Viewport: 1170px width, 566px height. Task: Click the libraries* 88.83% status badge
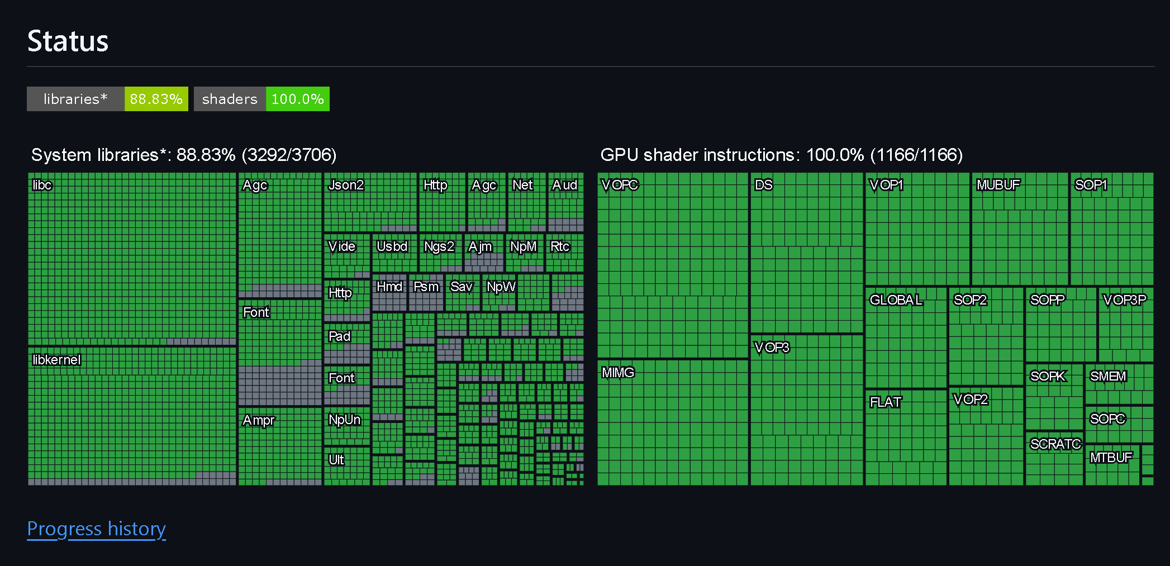point(107,99)
